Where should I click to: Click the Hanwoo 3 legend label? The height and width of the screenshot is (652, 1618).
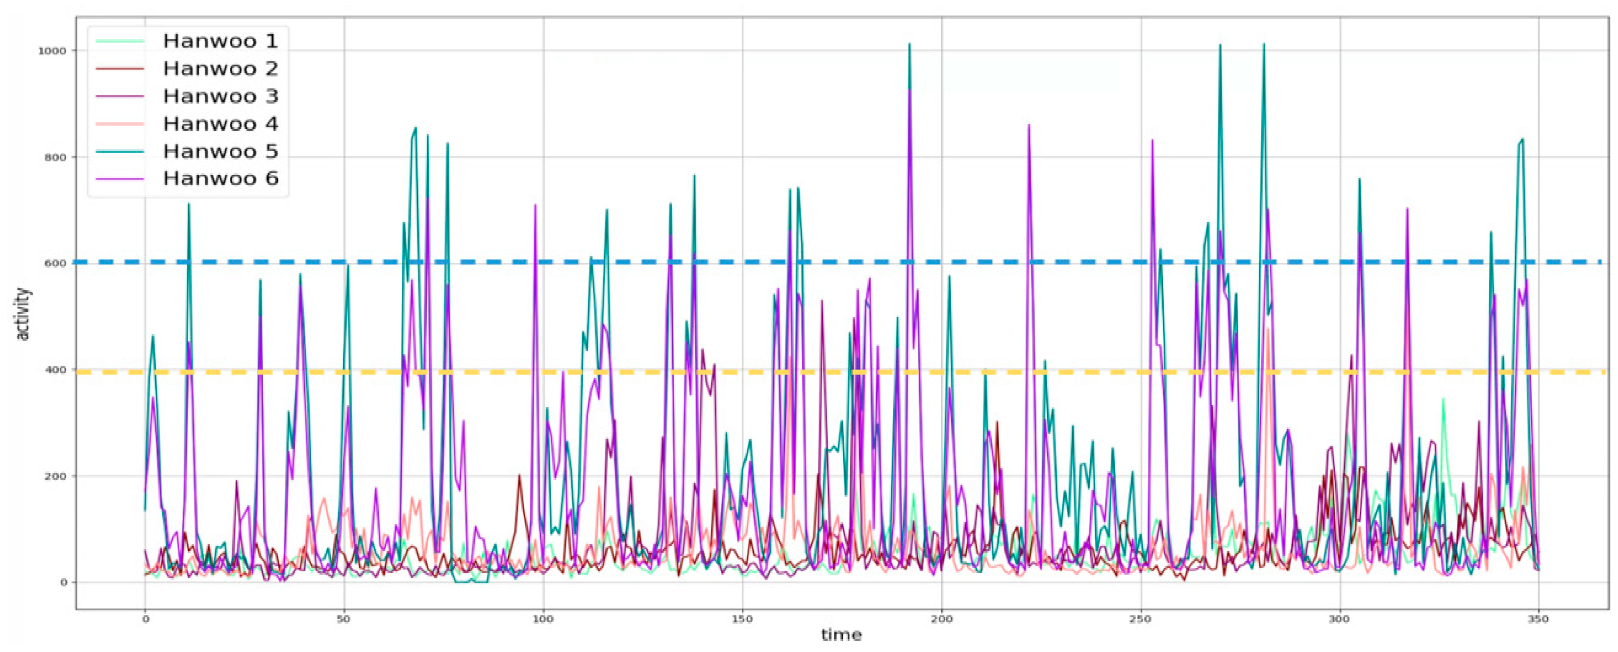(x=220, y=96)
